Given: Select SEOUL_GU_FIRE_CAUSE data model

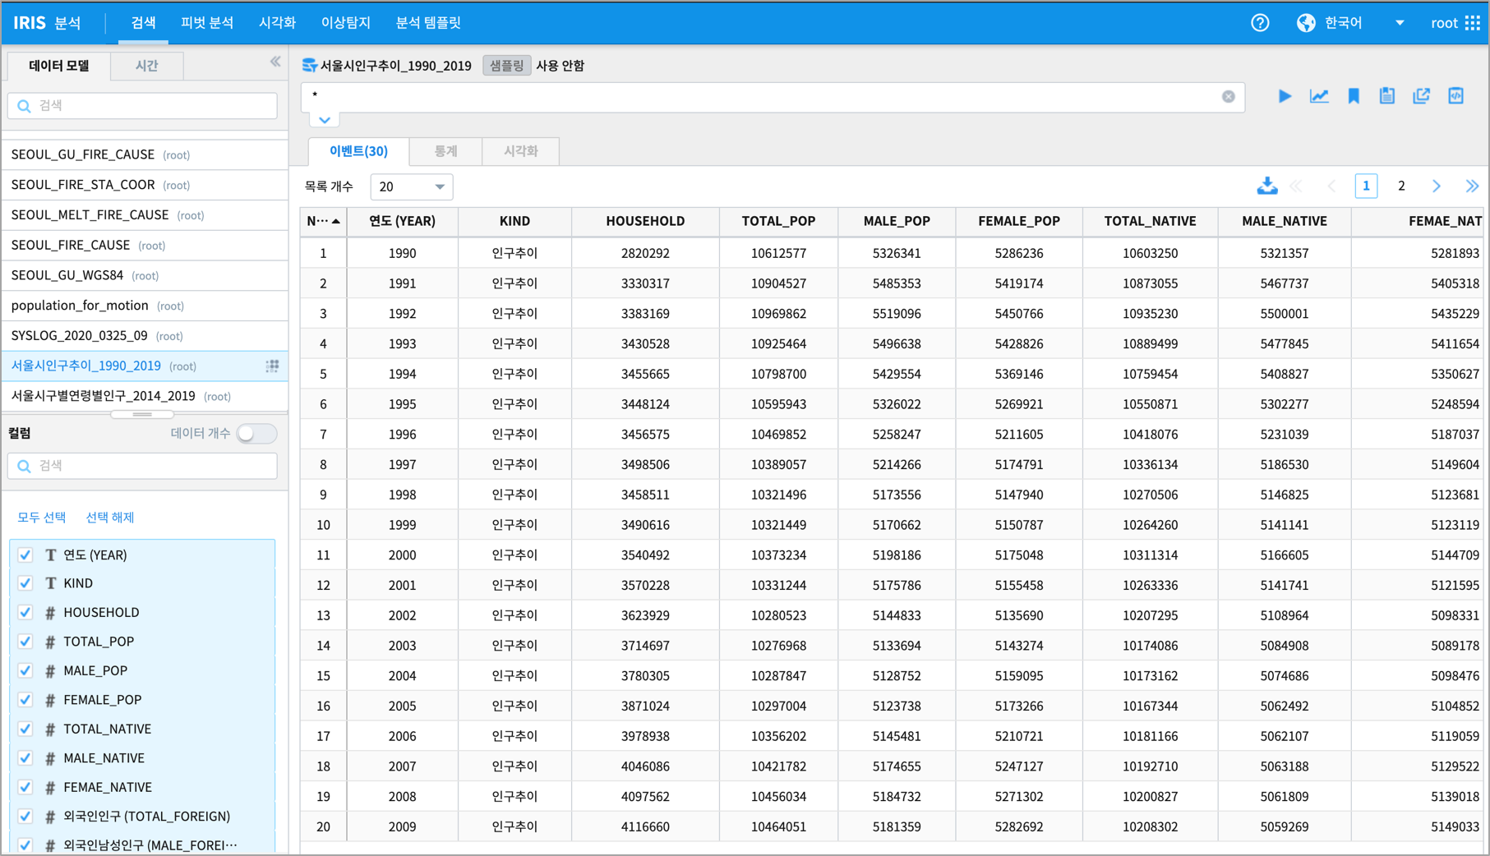Looking at the screenshot, I should click(145, 154).
